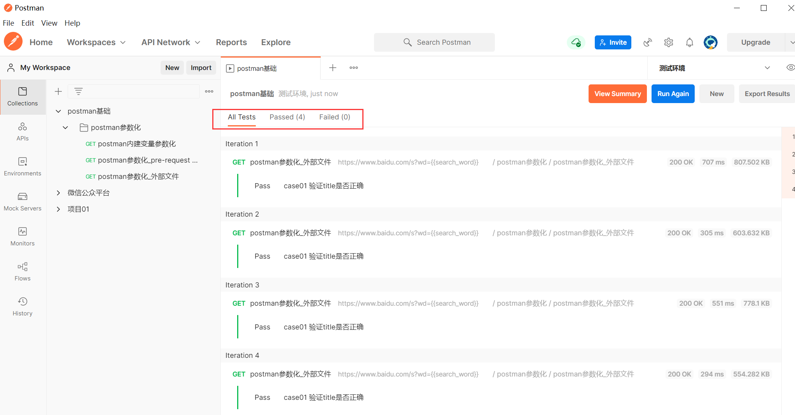Open Mock Servers in the sidebar

click(x=23, y=201)
